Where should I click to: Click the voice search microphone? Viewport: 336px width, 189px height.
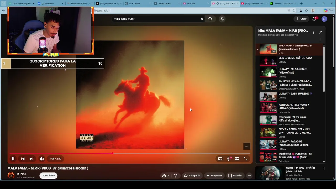[222, 19]
